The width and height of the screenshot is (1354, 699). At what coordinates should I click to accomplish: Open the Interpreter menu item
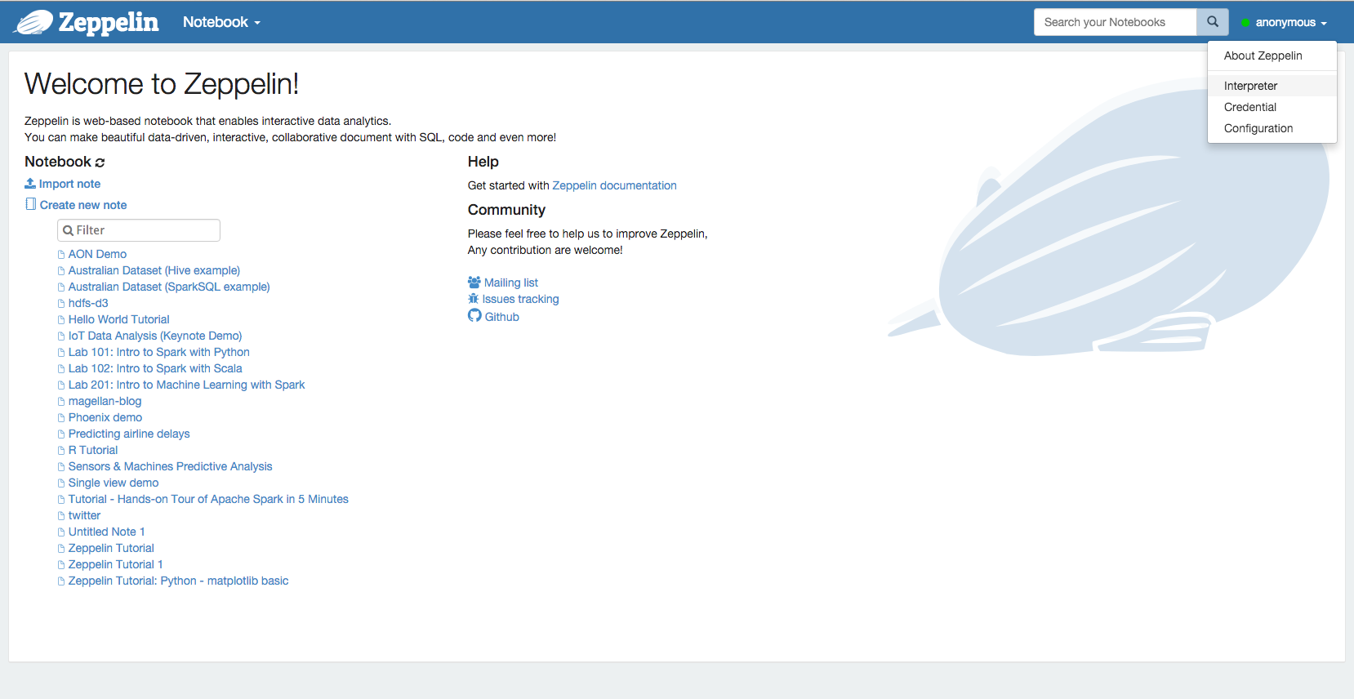(1272, 86)
